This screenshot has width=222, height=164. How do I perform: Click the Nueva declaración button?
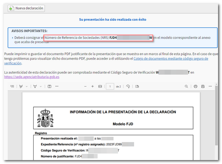click(x=26, y=8)
